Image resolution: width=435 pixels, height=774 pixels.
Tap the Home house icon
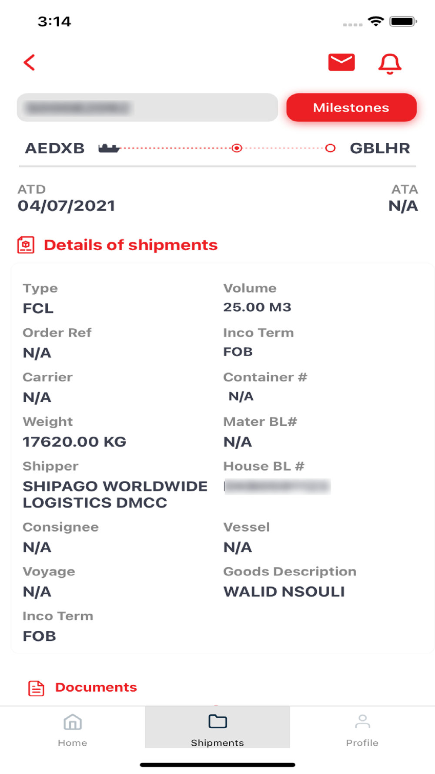(x=73, y=722)
